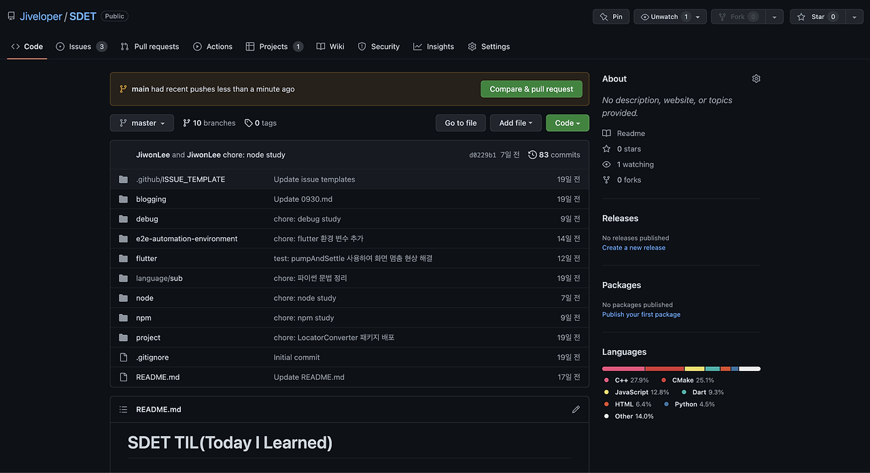This screenshot has height=473, width=870.
Task: Select the JavaScript 12.8% language entry
Action: pyautogui.click(x=636, y=392)
